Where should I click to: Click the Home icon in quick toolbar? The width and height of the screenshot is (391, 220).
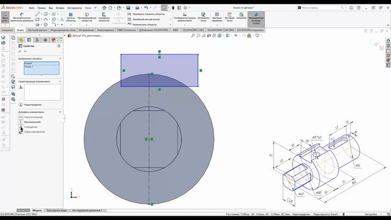[x=104, y=8]
